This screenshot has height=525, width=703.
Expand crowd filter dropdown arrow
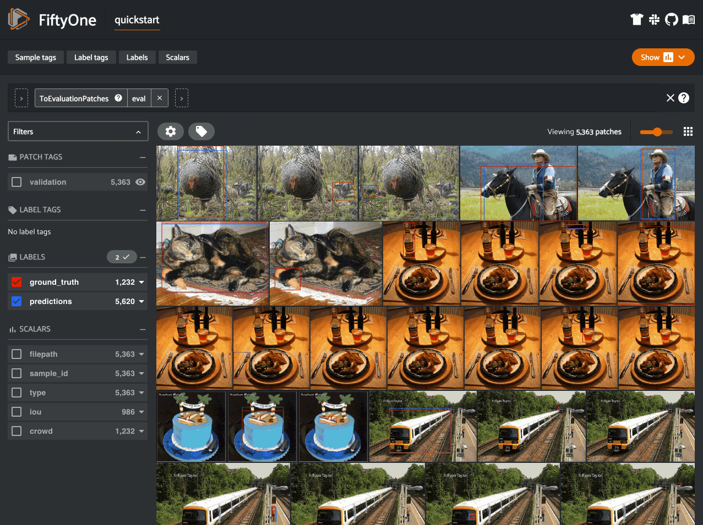coord(141,431)
